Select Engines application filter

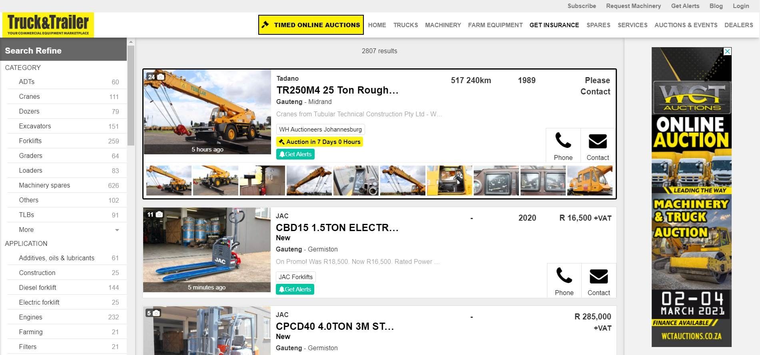click(67, 317)
